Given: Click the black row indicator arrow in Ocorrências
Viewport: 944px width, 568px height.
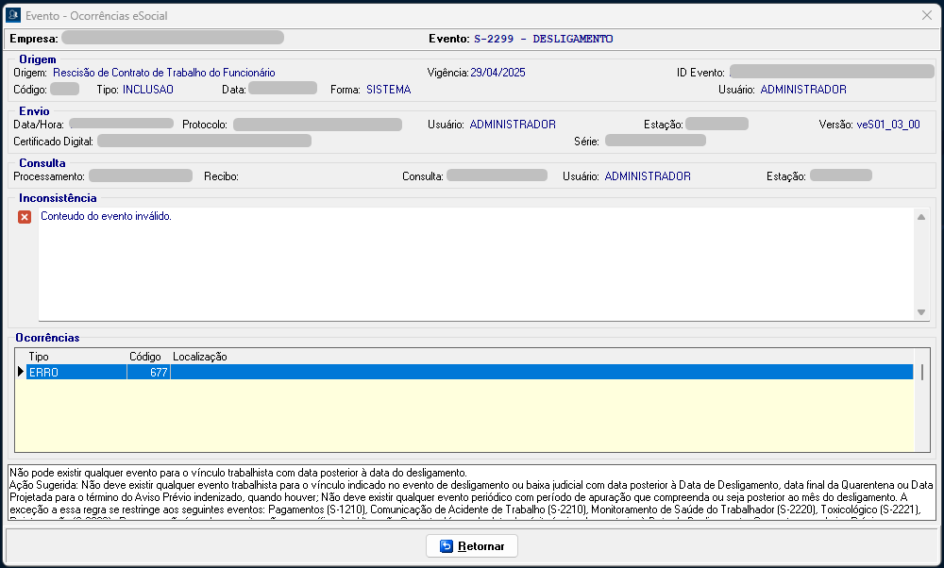Looking at the screenshot, I should tap(21, 373).
